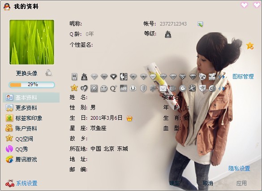Switch to 标签和印象
262x191 pixels.
pos(24,118)
